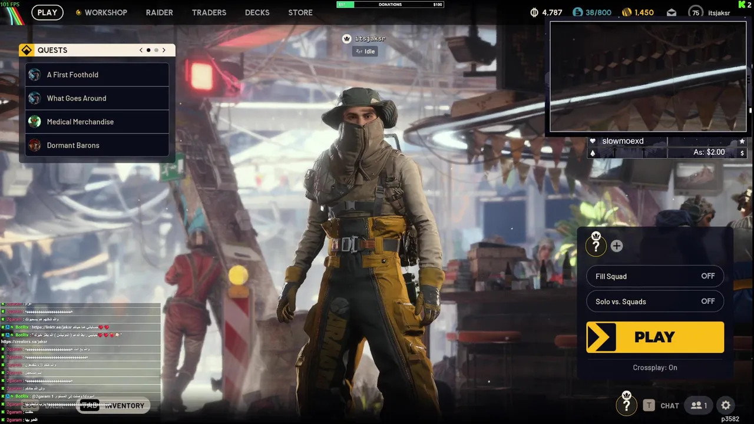Open the level 75 profile badge

point(696,12)
